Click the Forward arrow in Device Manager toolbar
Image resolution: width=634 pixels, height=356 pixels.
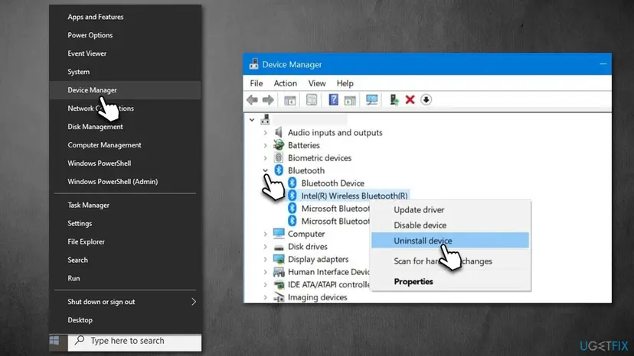268,100
